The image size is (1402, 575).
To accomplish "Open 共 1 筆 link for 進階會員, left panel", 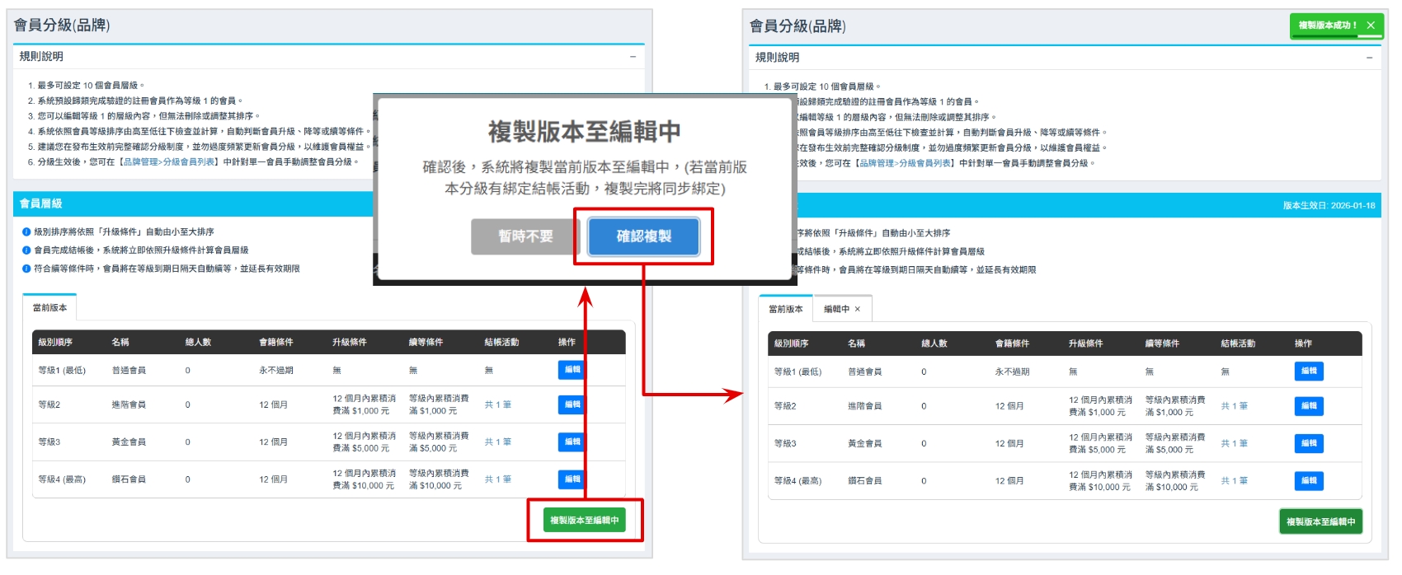I will pyautogui.click(x=497, y=404).
